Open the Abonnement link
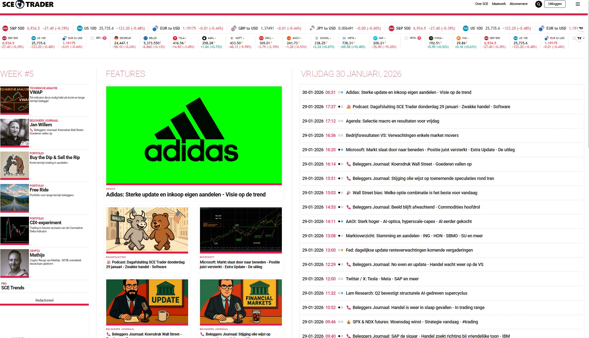The width and height of the screenshot is (589, 338). click(518, 4)
